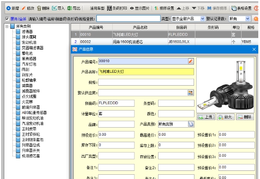
Task: Focus the product search input field
Action: (x=129, y=18)
